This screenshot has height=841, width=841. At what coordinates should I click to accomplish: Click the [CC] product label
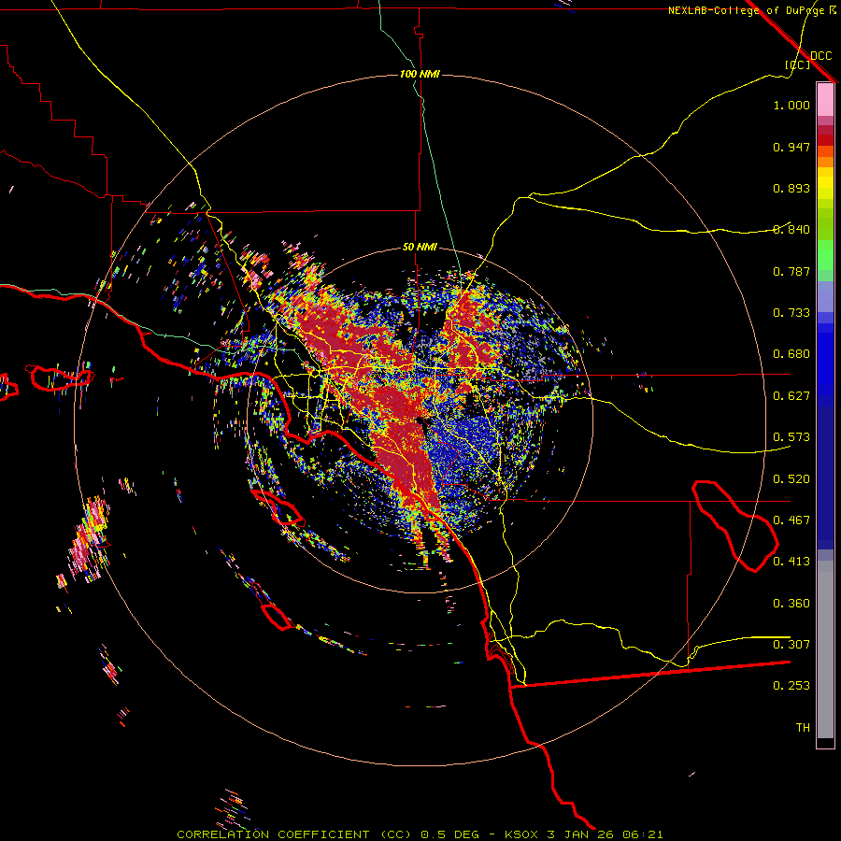pyautogui.click(x=797, y=64)
